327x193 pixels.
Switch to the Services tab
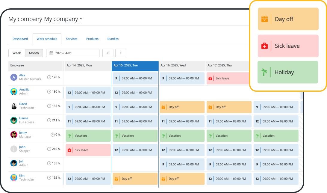click(72, 39)
